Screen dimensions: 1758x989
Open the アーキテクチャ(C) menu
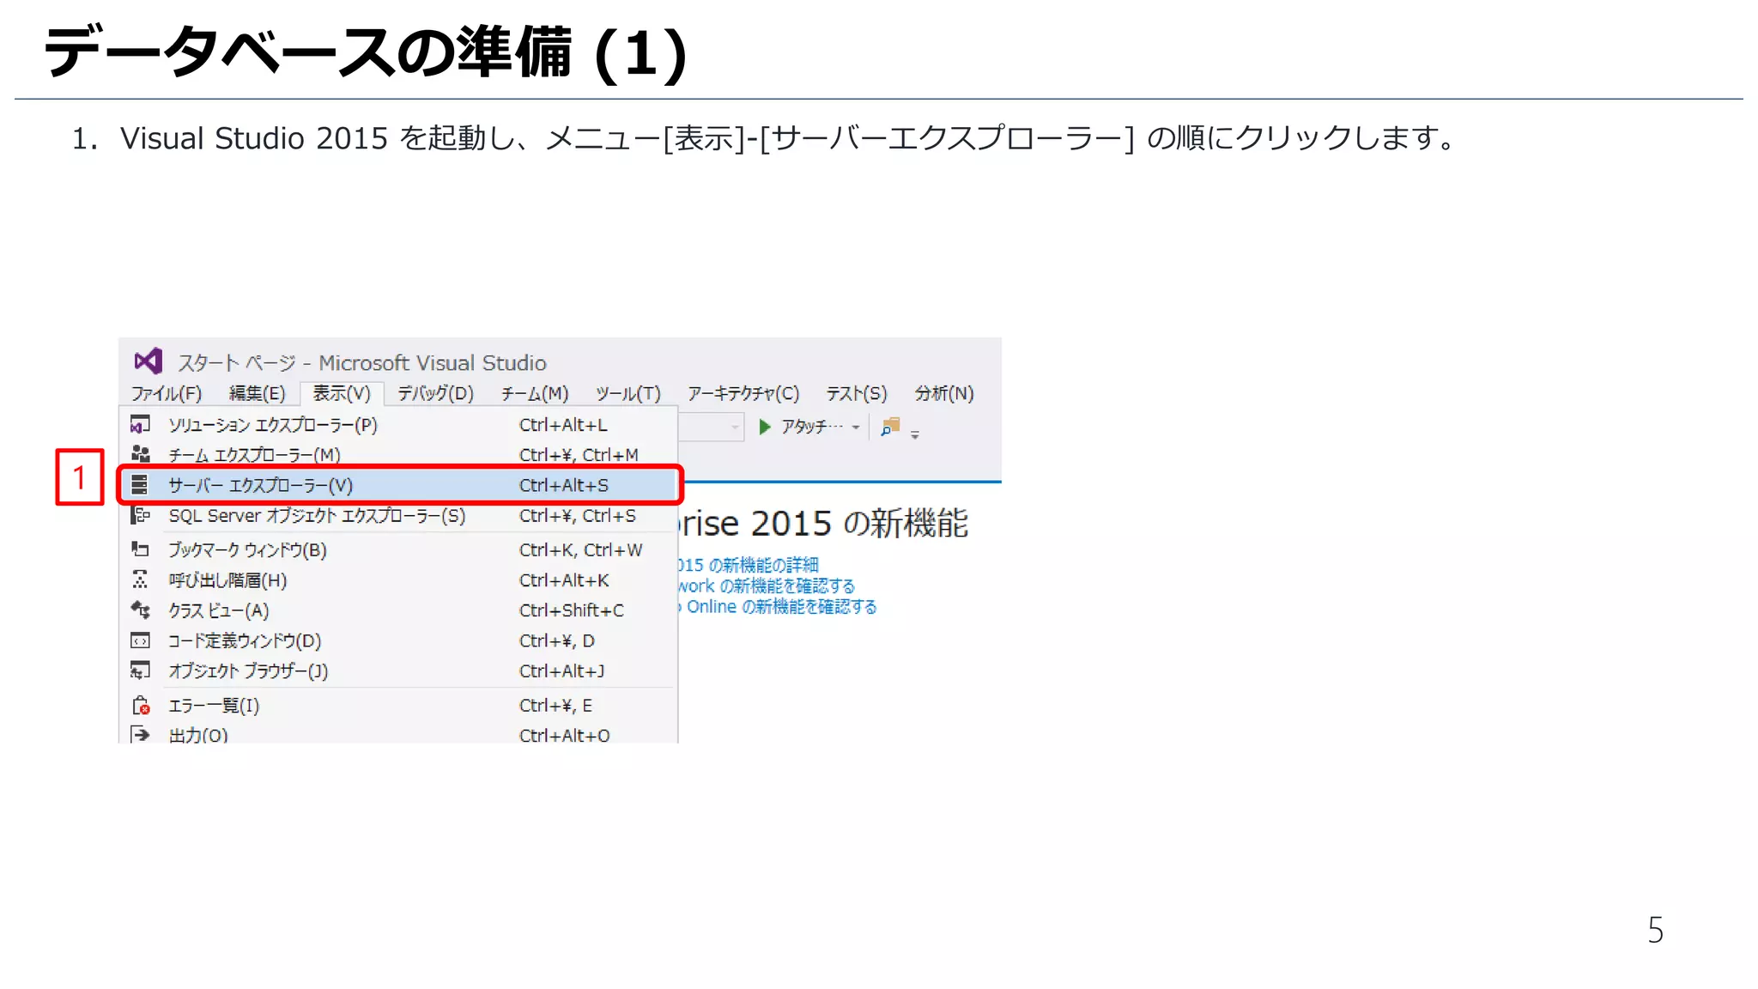[743, 393]
